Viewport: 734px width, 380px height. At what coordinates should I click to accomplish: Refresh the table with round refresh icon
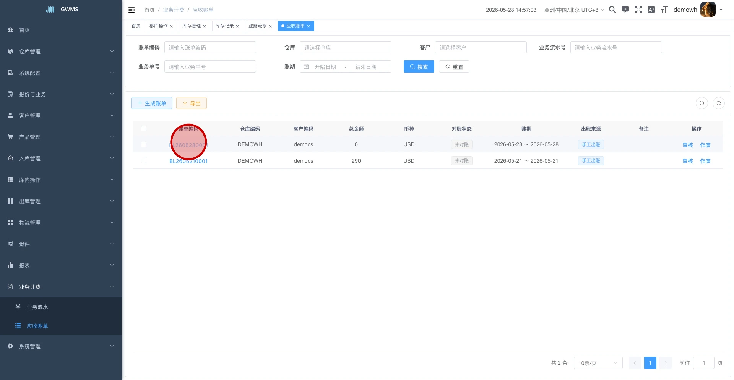click(x=719, y=103)
